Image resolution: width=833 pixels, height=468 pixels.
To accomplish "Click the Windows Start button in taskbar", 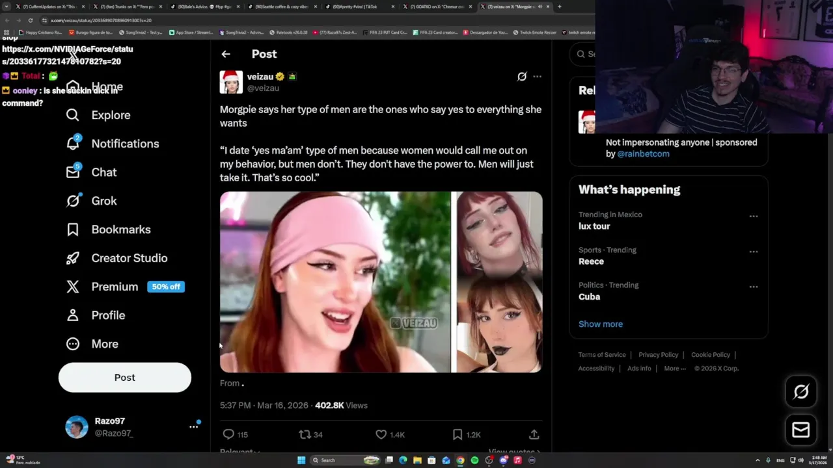I will pos(301,460).
